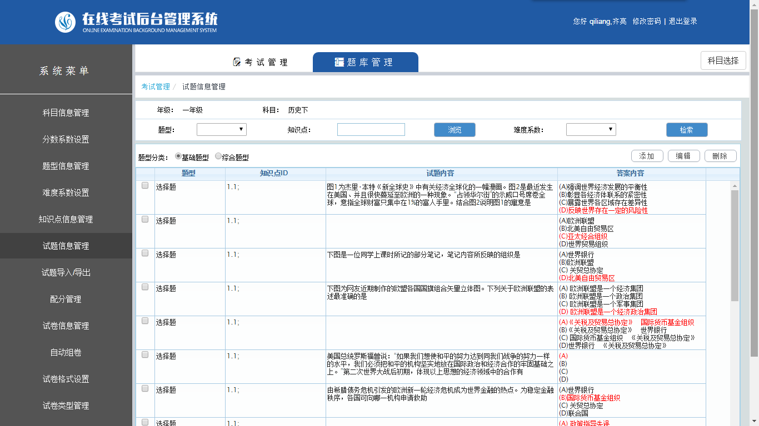
Task: Click the 浏览 button
Action: 455,130
